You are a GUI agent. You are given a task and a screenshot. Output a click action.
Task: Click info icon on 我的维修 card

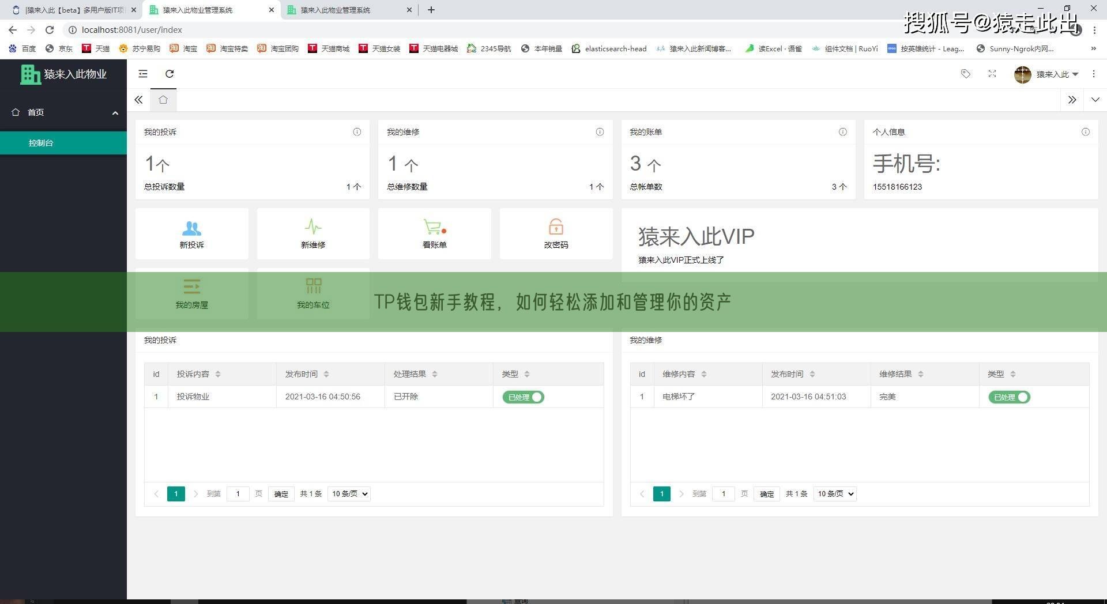[x=600, y=132]
